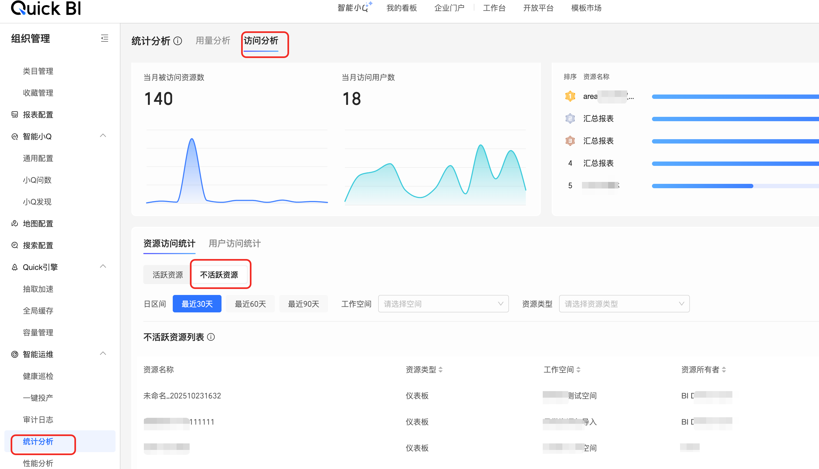Screen dimensions: 819x469
Task: Click the info icon beside 不活跃资源列表
Action: point(211,337)
